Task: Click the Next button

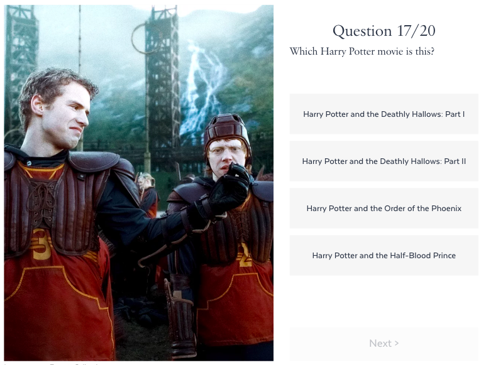Action: [384, 344]
